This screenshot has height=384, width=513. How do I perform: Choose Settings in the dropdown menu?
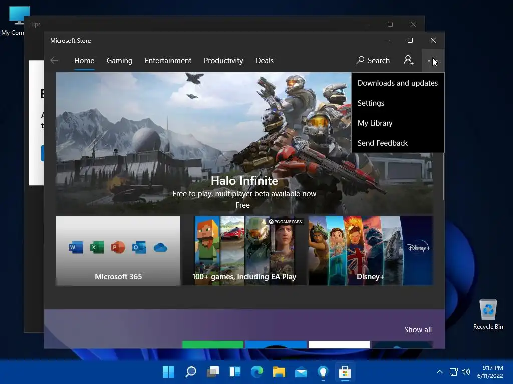[397, 103]
